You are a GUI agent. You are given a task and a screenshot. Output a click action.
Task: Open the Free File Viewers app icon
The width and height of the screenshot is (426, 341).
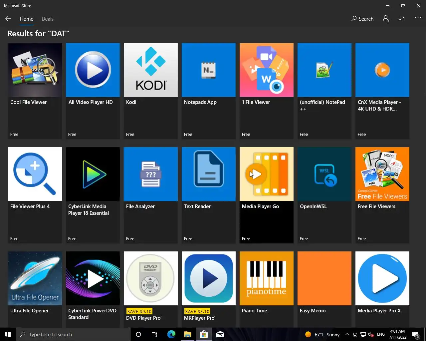point(382,174)
